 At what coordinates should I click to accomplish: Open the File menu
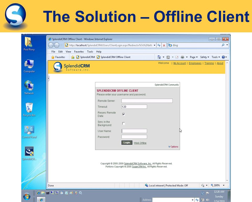click(53, 52)
